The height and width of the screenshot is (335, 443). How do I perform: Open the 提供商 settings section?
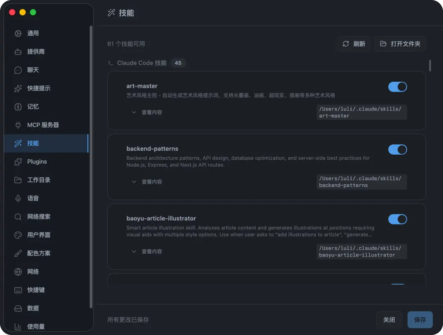[46, 52]
